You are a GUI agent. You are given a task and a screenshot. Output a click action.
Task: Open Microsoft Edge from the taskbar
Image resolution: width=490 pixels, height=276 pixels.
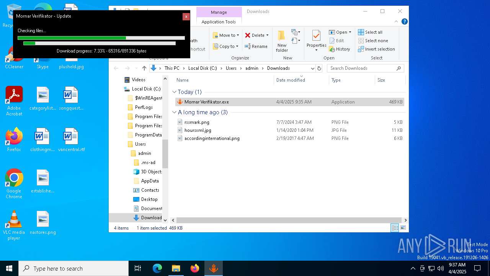tap(157, 268)
